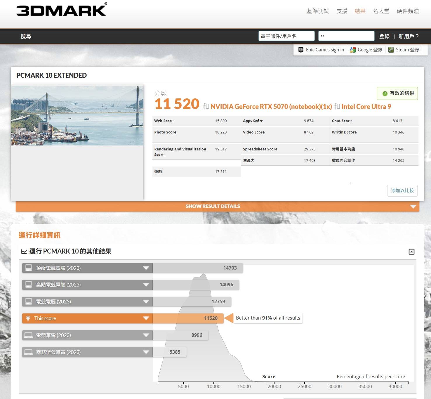431x399 pixels.
Task: Click the desktop icon for 頂級電競電腦 (2023)
Action: pyautogui.click(x=29, y=268)
